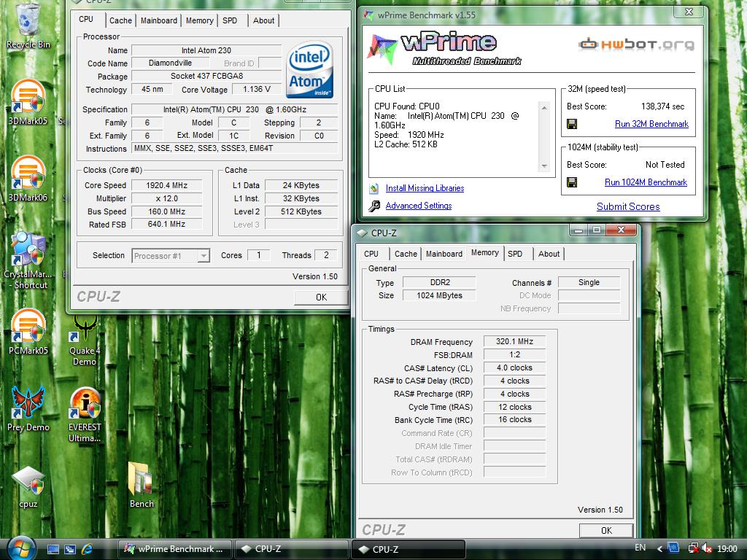Click the Bus Speed 160.0 MHz value

[x=167, y=211]
